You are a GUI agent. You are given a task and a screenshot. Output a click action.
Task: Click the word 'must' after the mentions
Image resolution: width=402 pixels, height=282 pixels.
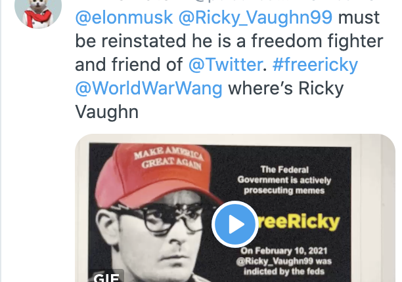[359, 18]
